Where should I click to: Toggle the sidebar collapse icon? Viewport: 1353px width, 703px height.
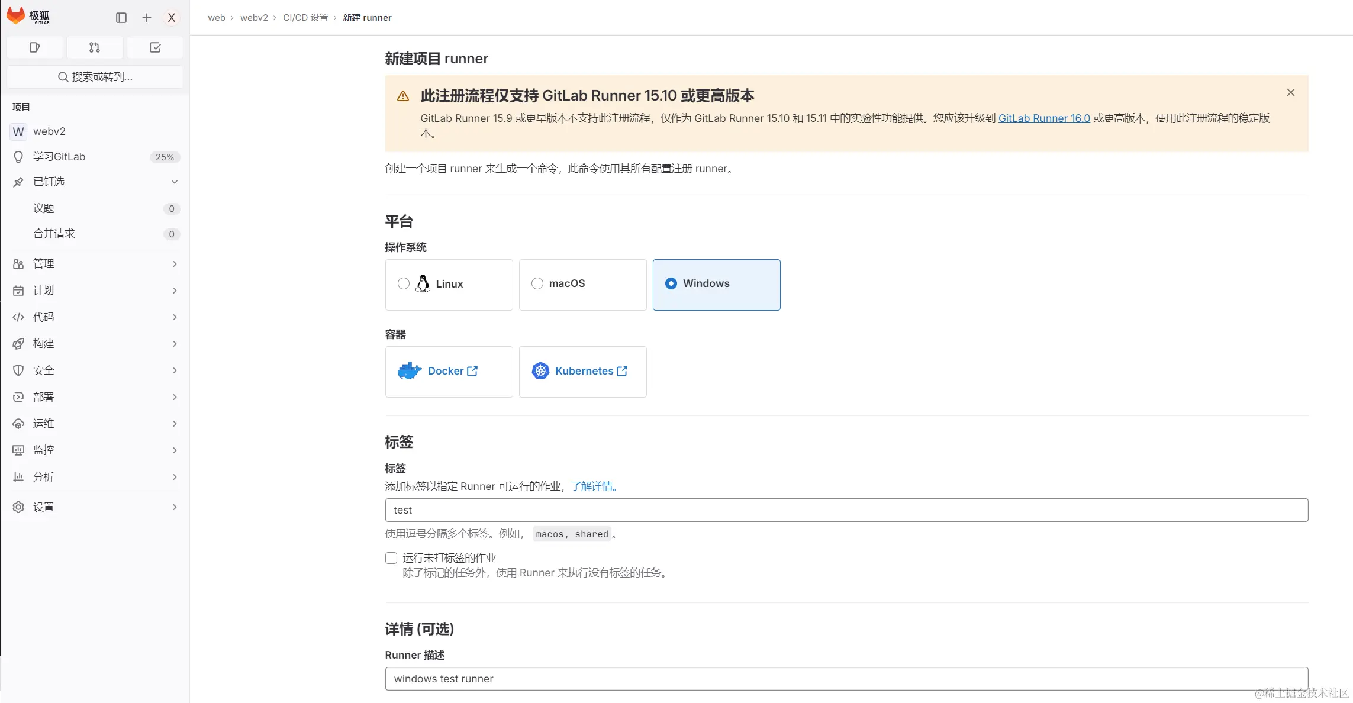[x=121, y=18]
